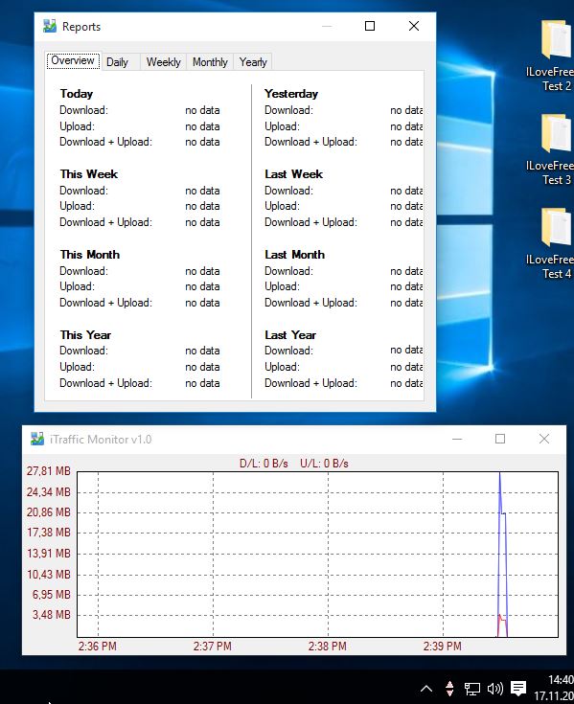
Task: Click the 2:38 PM time label
Action: pos(328,647)
